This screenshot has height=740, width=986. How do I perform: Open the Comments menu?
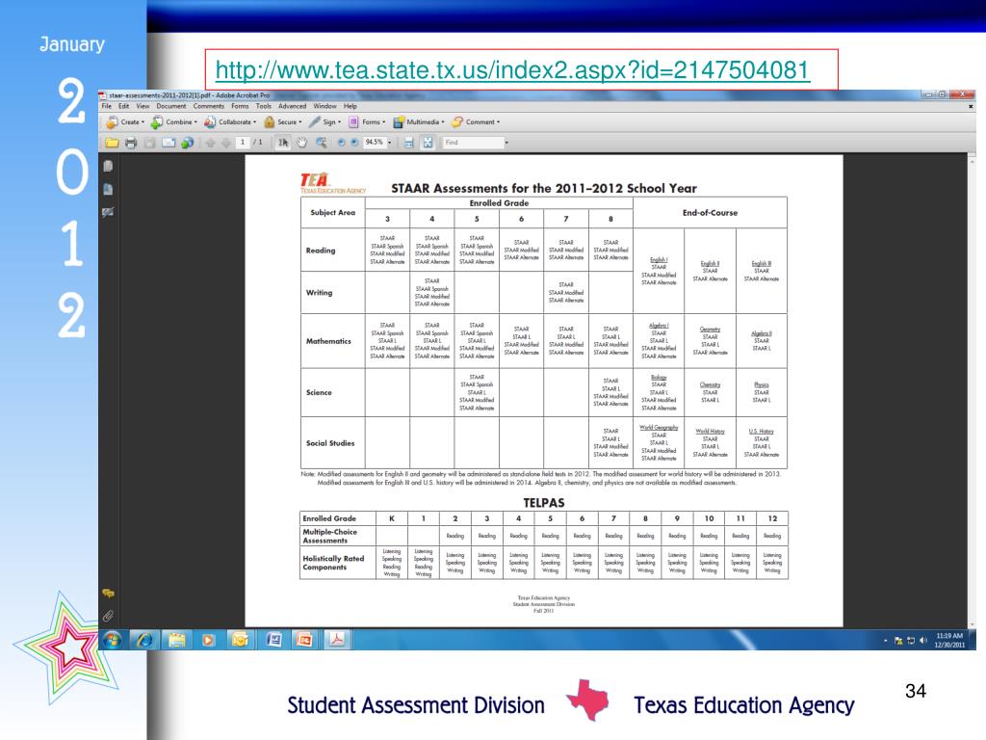pos(208,106)
